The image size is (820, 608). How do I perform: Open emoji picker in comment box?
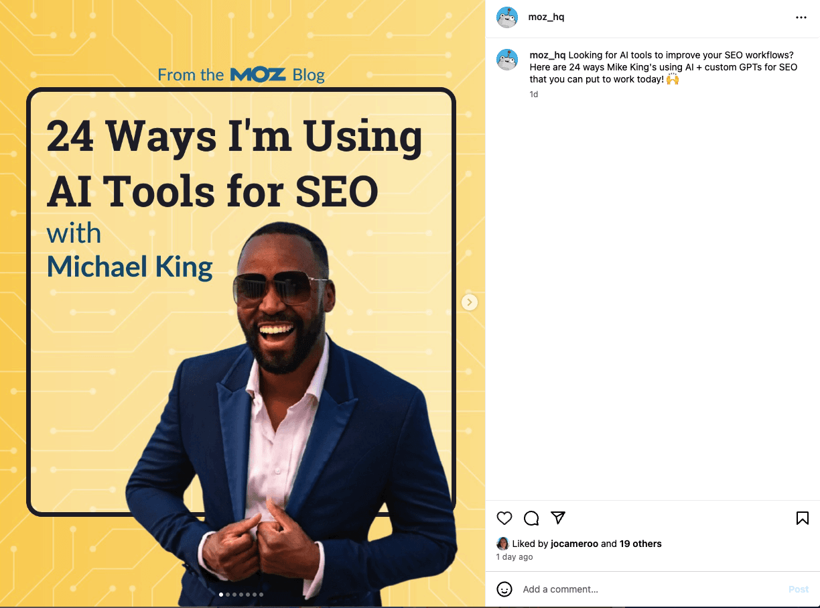click(504, 589)
